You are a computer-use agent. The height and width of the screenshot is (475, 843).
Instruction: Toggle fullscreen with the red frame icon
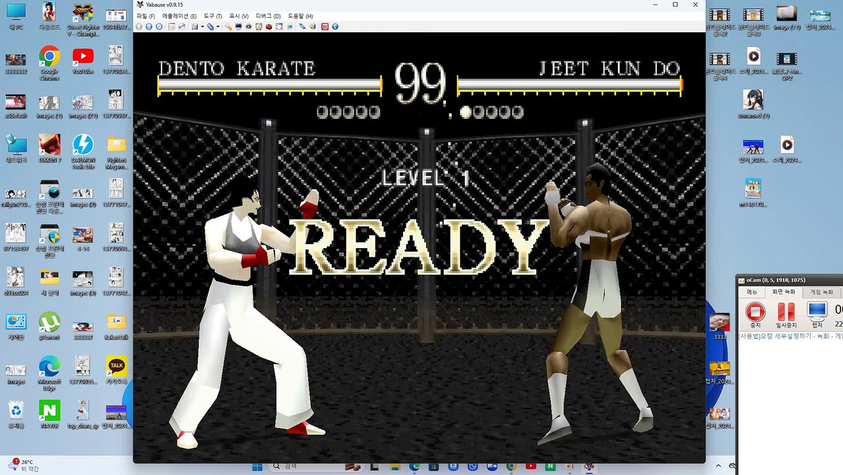pyautogui.click(x=279, y=26)
